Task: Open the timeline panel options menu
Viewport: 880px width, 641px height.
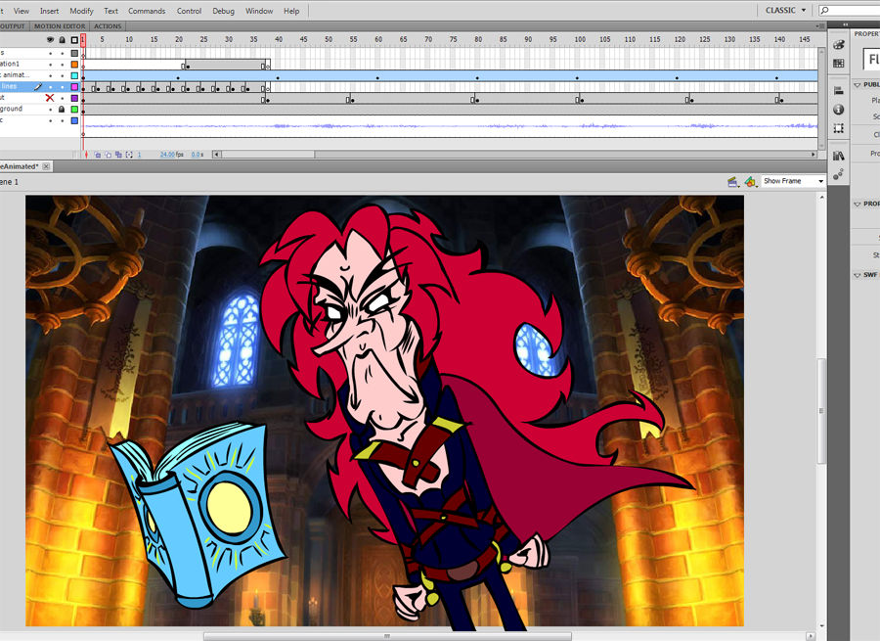Action: [818, 25]
